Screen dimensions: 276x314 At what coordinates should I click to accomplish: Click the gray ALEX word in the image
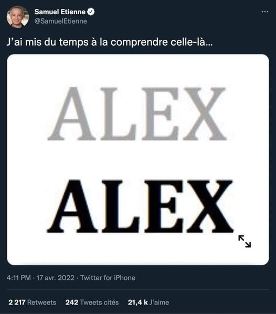coord(137,113)
